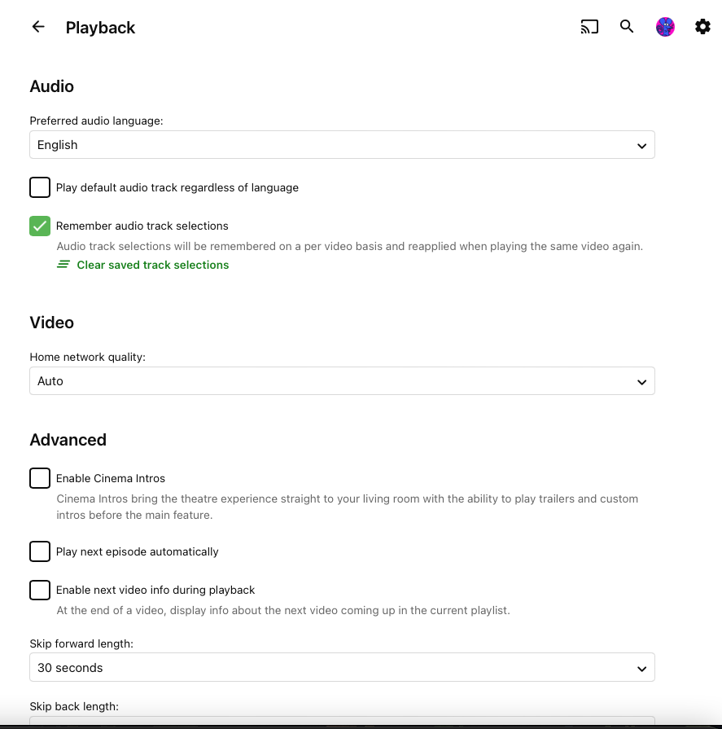The width and height of the screenshot is (722, 729).
Task: Click the 30 seconds chevron arrow
Action: coord(641,669)
